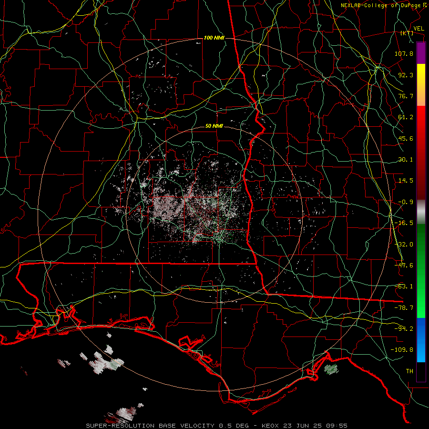The image size is (429, 429).
Task: Select the 14.5 velocity scale value
Action: pyautogui.click(x=406, y=181)
